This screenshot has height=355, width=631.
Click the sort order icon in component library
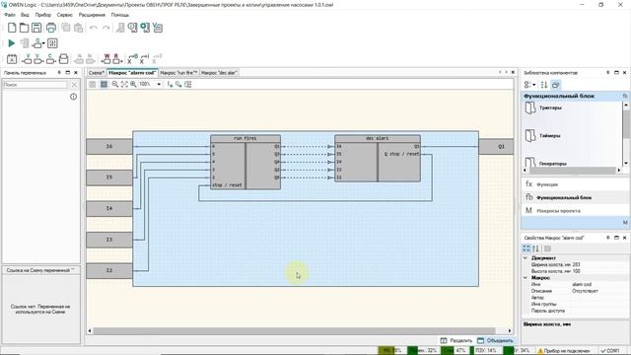tap(544, 85)
